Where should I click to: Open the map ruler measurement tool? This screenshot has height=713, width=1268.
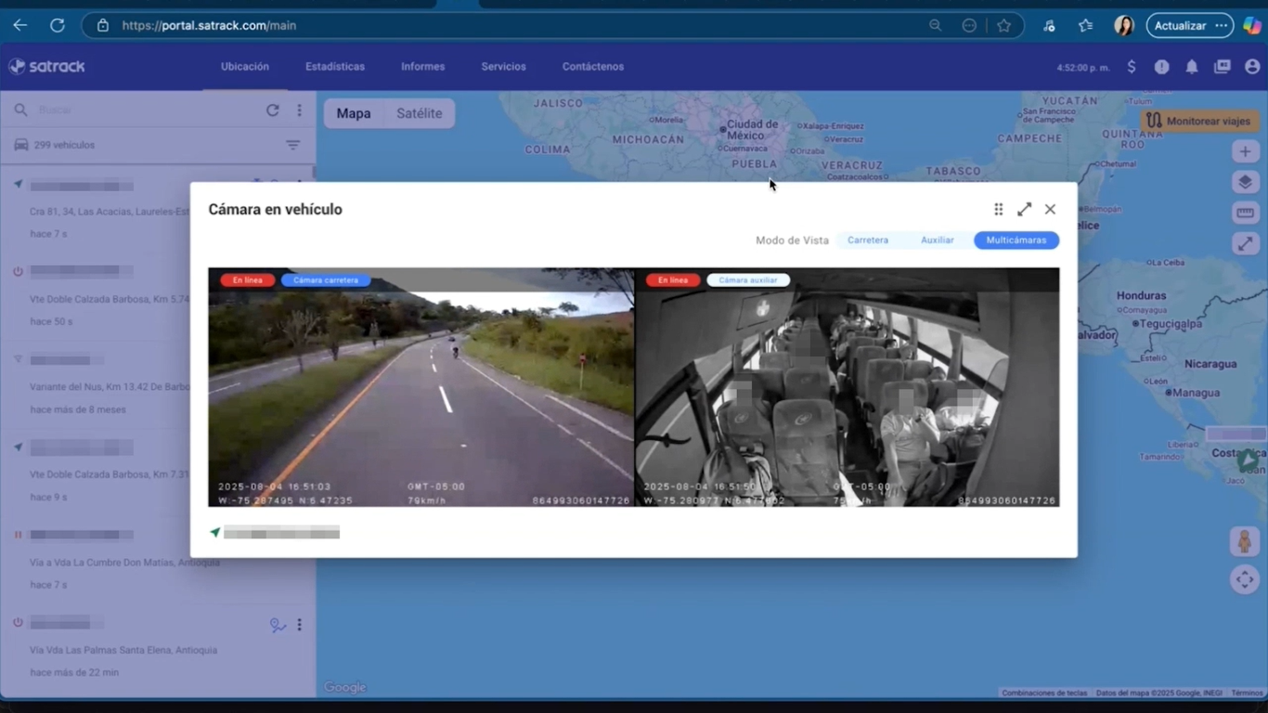tap(1245, 213)
